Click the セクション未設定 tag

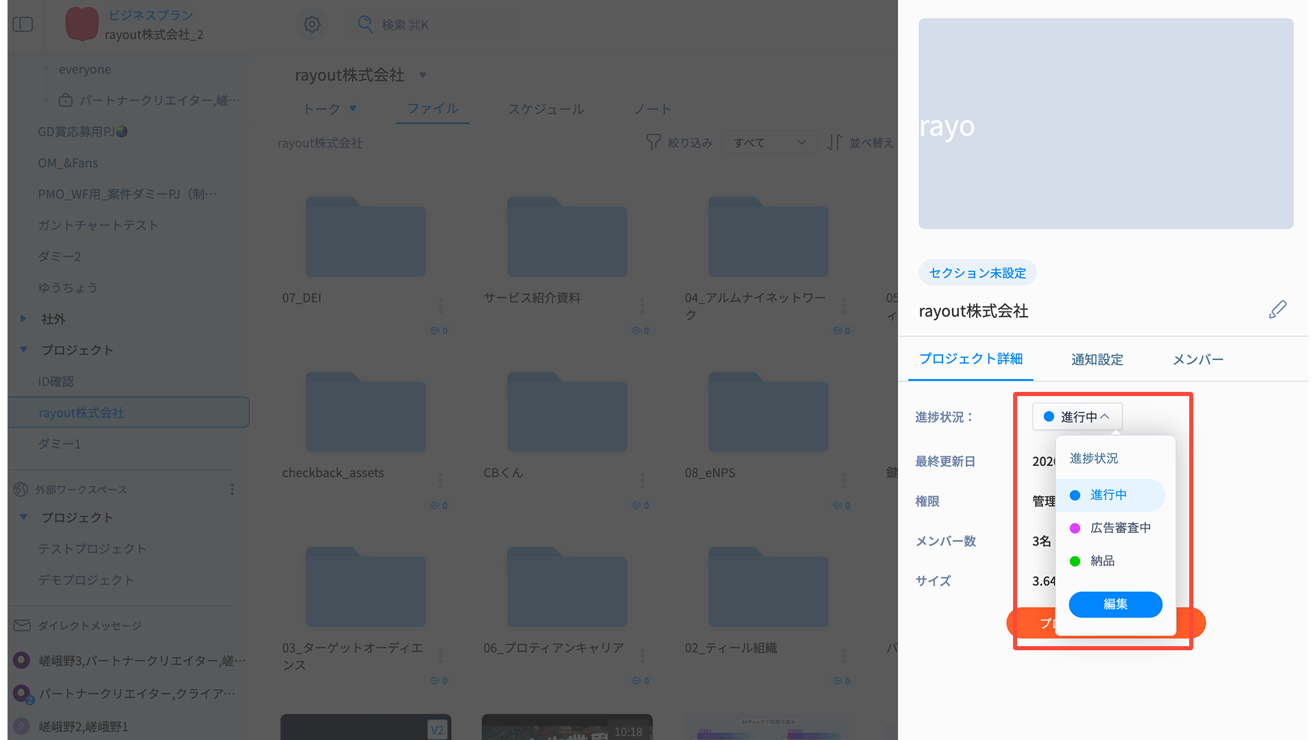(977, 273)
